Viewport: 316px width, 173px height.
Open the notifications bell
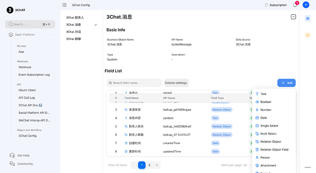(x=295, y=5)
